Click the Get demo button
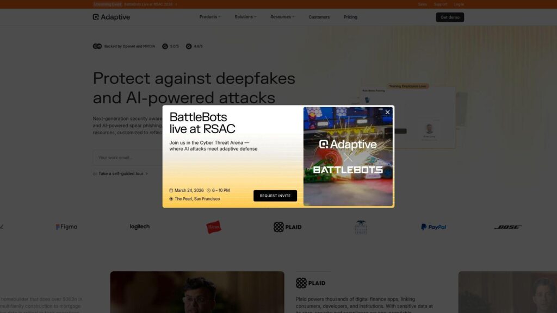The height and width of the screenshot is (313, 557). click(450, 17)
